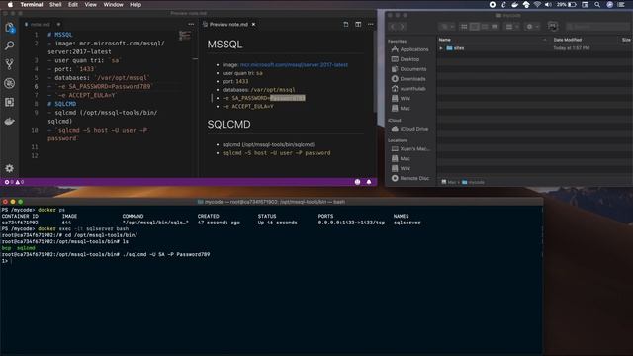This screenshot has height=356, width=633.
Task: Switch Finder to column view
Action: [485, 27]
